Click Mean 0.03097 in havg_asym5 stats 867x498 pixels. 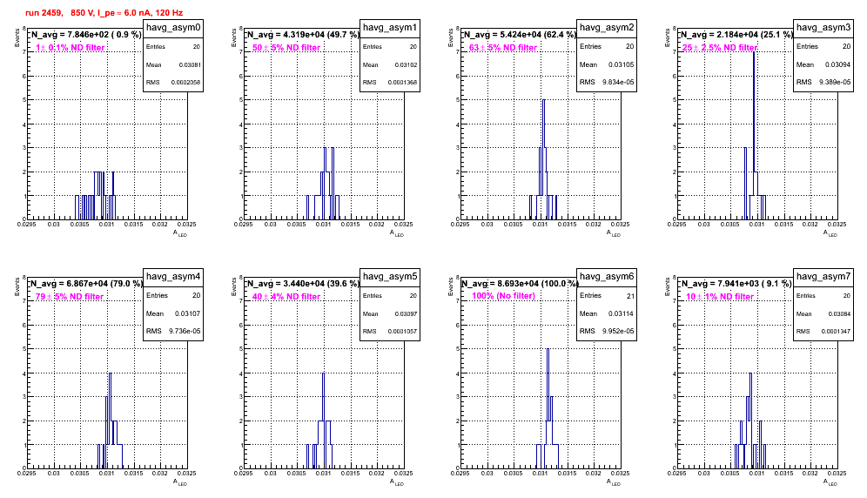[x=390, y=313]
